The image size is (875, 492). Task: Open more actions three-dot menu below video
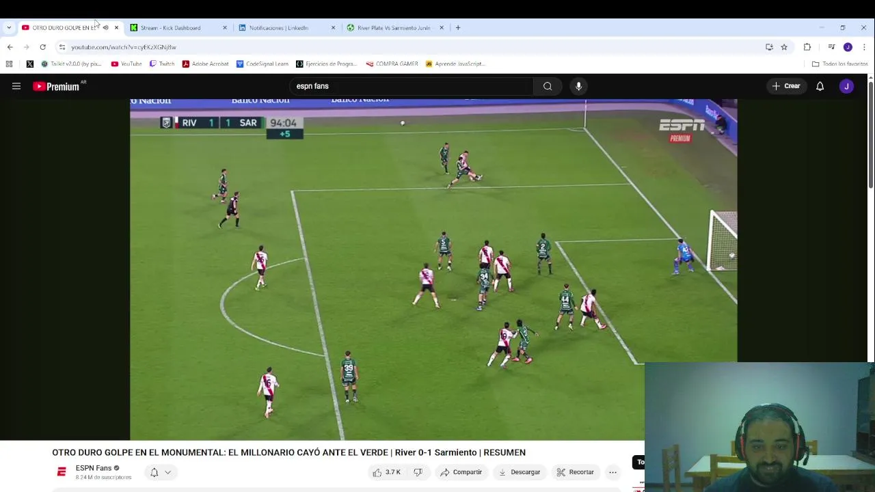point(612,472)
